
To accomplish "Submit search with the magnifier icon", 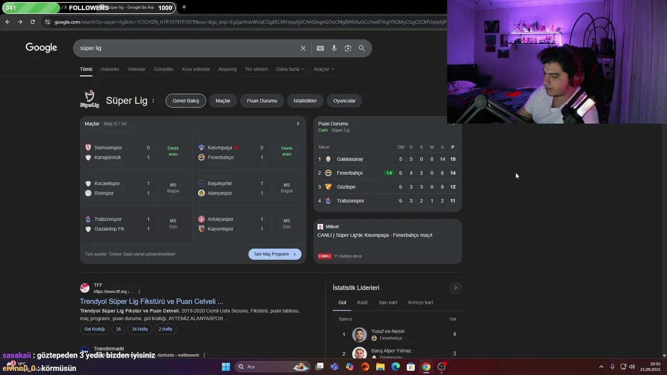I will click(362, 48).
